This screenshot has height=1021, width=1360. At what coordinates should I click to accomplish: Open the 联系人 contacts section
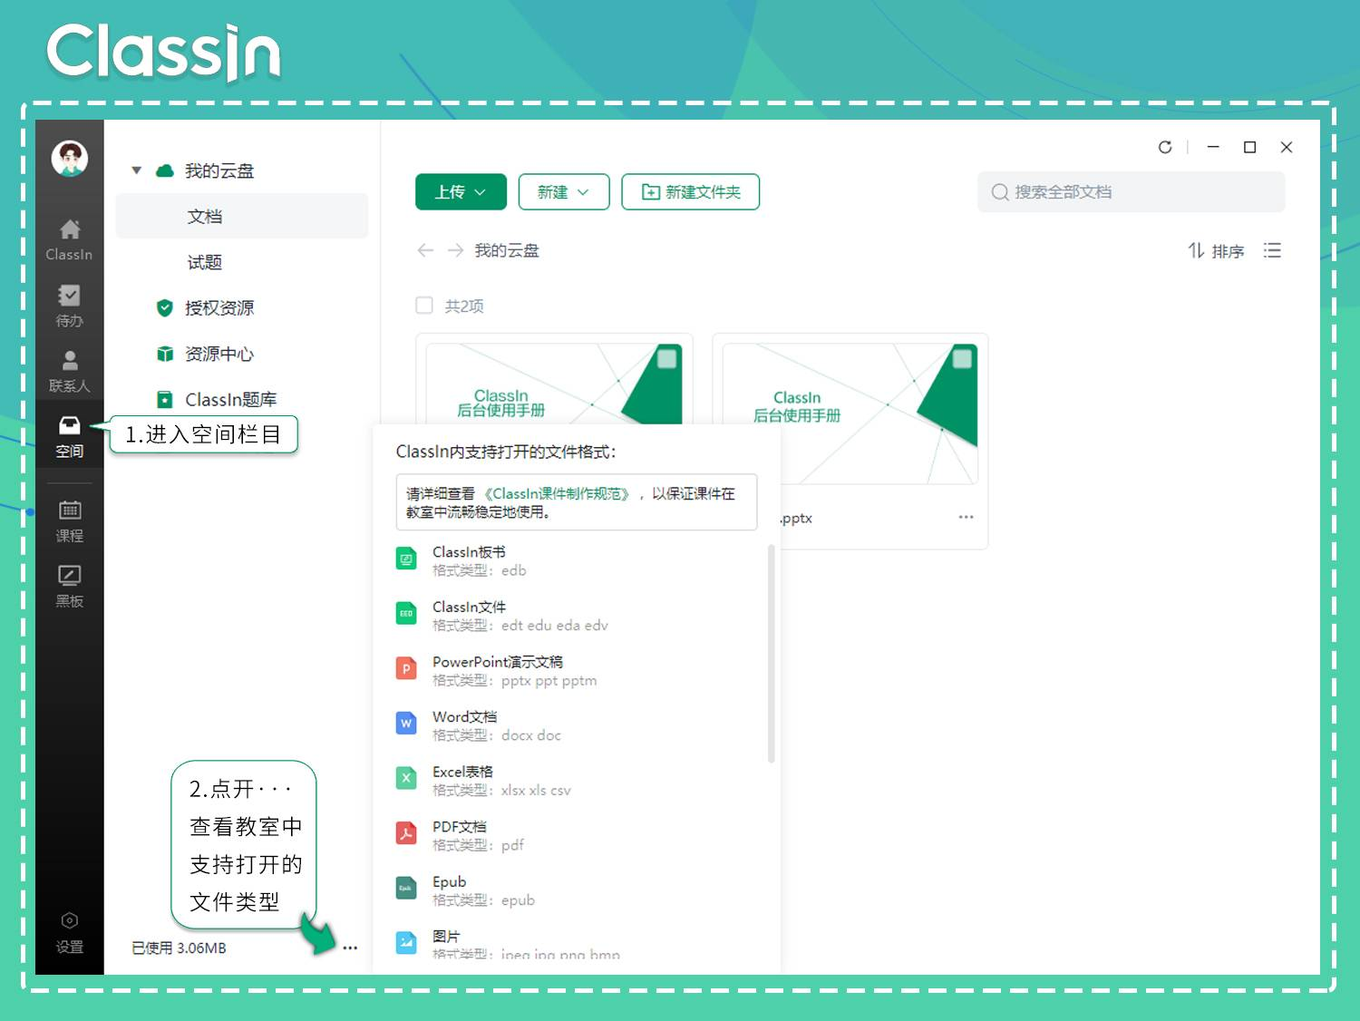(70, 371)
